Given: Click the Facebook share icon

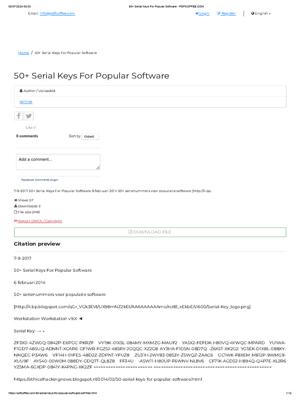Looking at the screenshot, I should coord(19,116).
